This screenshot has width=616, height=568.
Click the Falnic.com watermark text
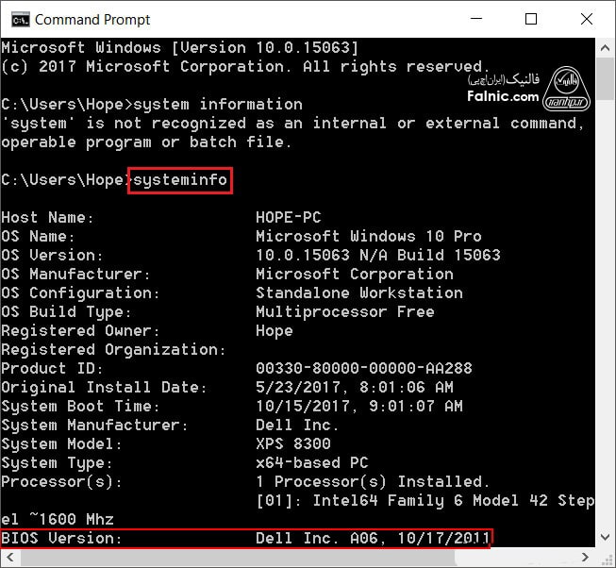coord(503,96)
